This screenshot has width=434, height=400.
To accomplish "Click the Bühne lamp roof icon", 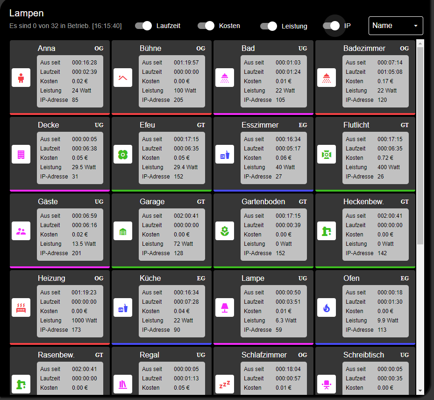I will coord(123,78).
